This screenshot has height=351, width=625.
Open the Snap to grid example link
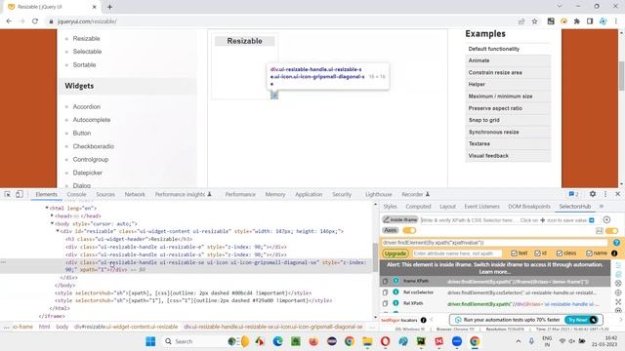tap(484, 120)
